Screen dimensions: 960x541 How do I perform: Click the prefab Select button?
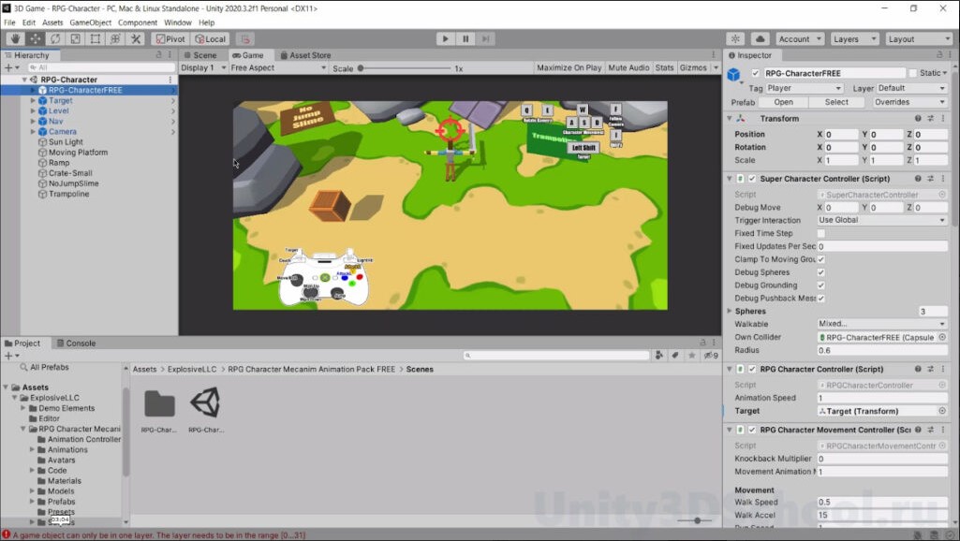836,102
